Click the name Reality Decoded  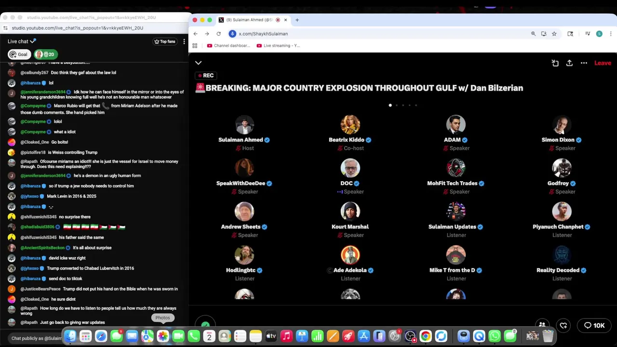pos(558,270)
